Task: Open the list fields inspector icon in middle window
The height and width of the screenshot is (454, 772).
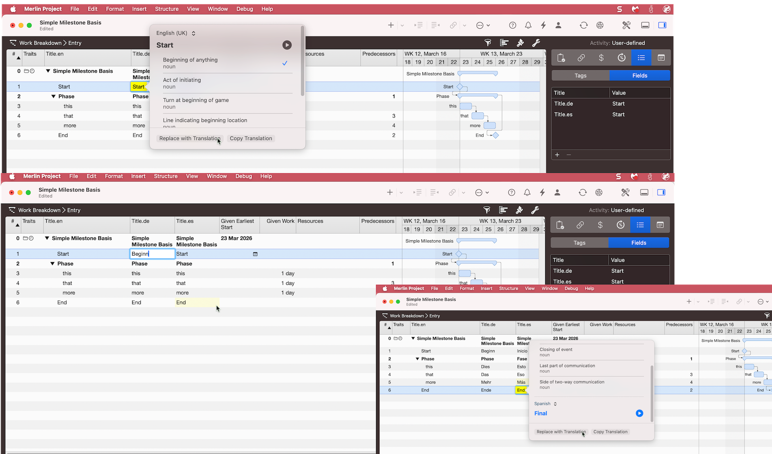Action: (640, 225)
